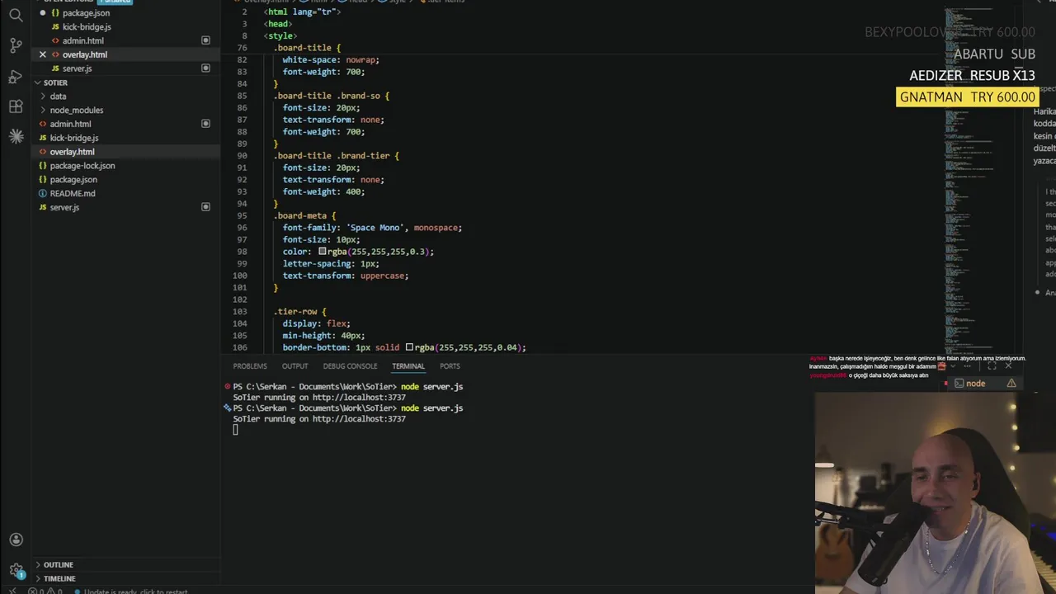Open the Claude spark icon in activity bar

tap(16, 137)
